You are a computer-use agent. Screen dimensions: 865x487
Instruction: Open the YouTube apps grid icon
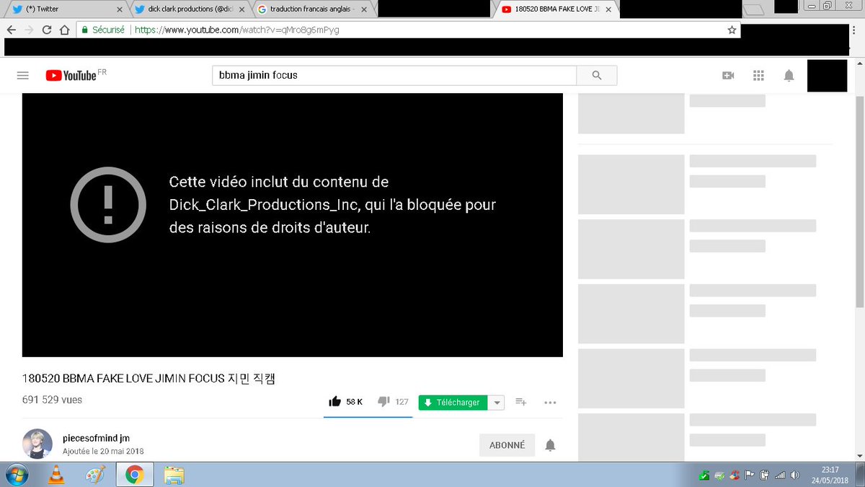click(x=758, y=76)
